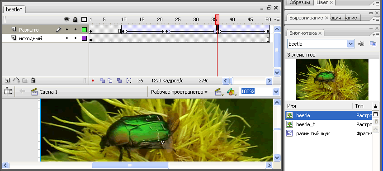Show all layers as outlines via header square
Image resolution: width=383 pixels, height=171 pixels.
[x=84, y=19]
